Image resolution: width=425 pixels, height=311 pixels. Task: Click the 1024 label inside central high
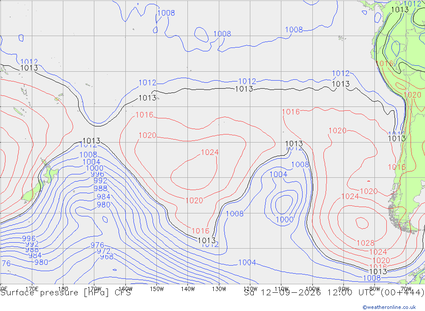(210, 152)
